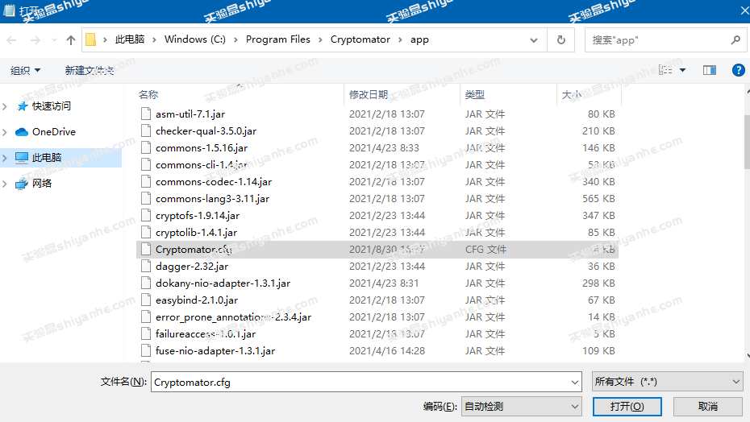Select file asm-util-7.1.jar
Image resolution: width=750 pixels, height=422 pixels.
point(190,114)
